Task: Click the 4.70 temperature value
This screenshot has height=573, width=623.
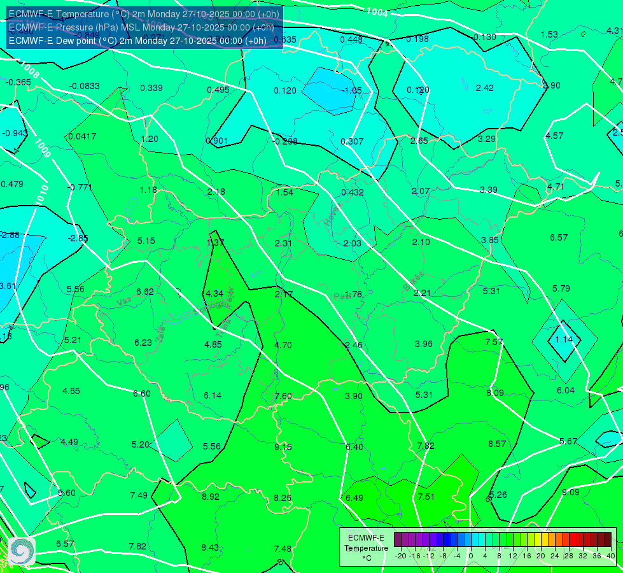Action: (283, 346)
